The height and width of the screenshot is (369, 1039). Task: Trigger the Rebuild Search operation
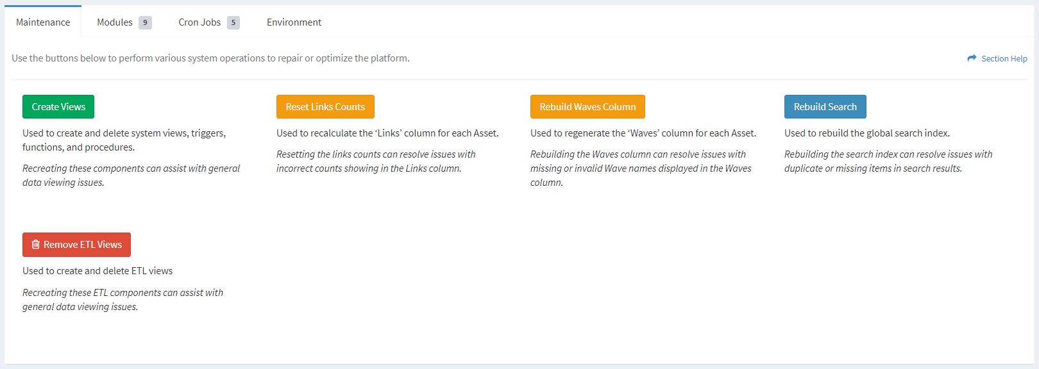point(825,106)
